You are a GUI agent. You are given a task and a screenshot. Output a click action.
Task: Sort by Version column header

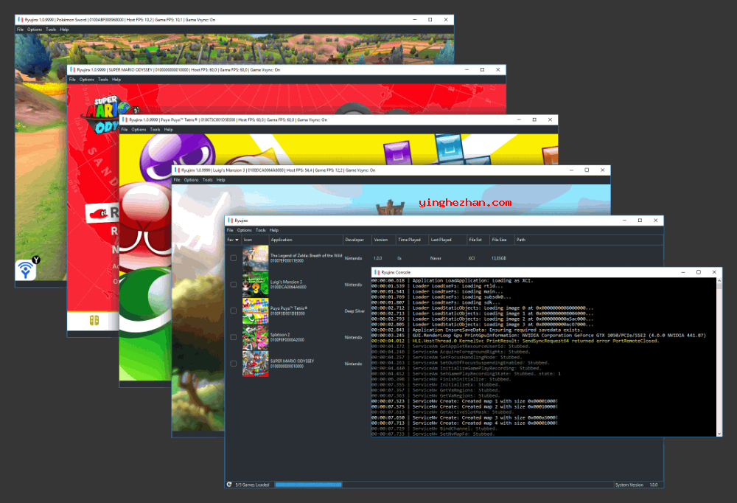click(383, 240)
